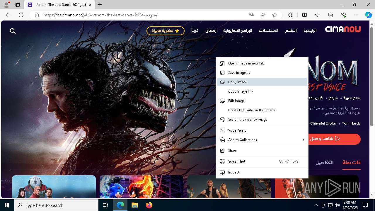Open the volume control in tray
Viewport: 375px width, 211px height.
337,205
